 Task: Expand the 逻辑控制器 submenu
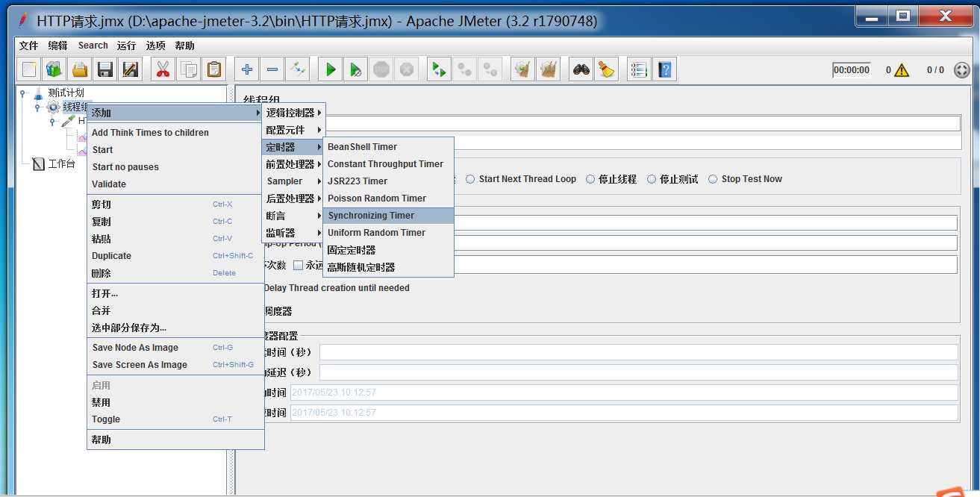point(294,113)
